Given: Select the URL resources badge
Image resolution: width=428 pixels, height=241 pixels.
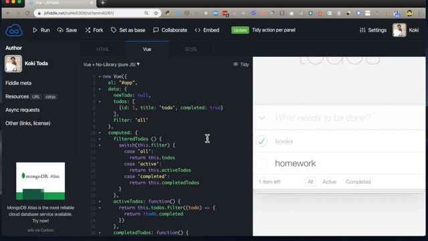Looking at the screenshot, I should pos(35,96).
